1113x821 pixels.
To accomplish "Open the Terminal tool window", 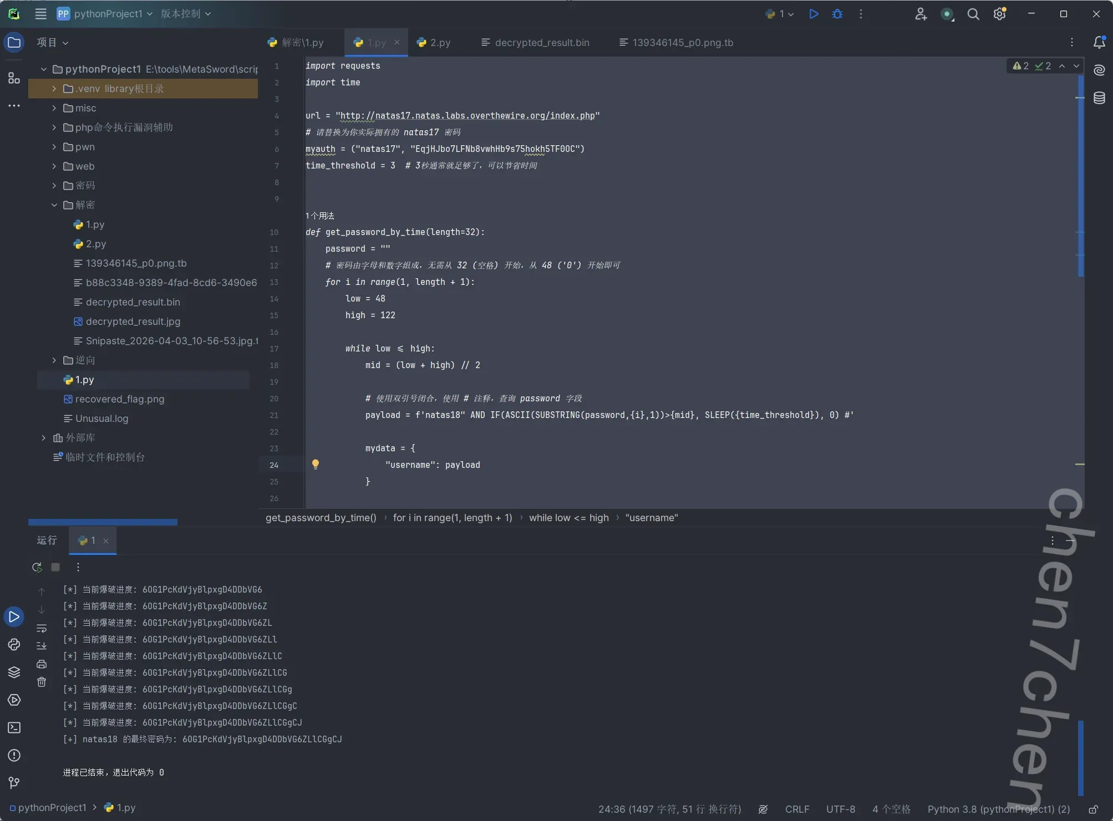I will (x=14, y=728).
